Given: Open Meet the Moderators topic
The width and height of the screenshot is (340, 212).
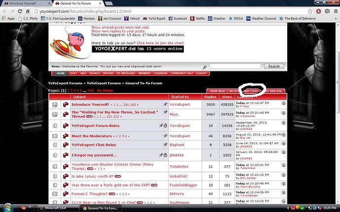Looking at the screenshot, I should pyautogui.click(x=92, y=136).
